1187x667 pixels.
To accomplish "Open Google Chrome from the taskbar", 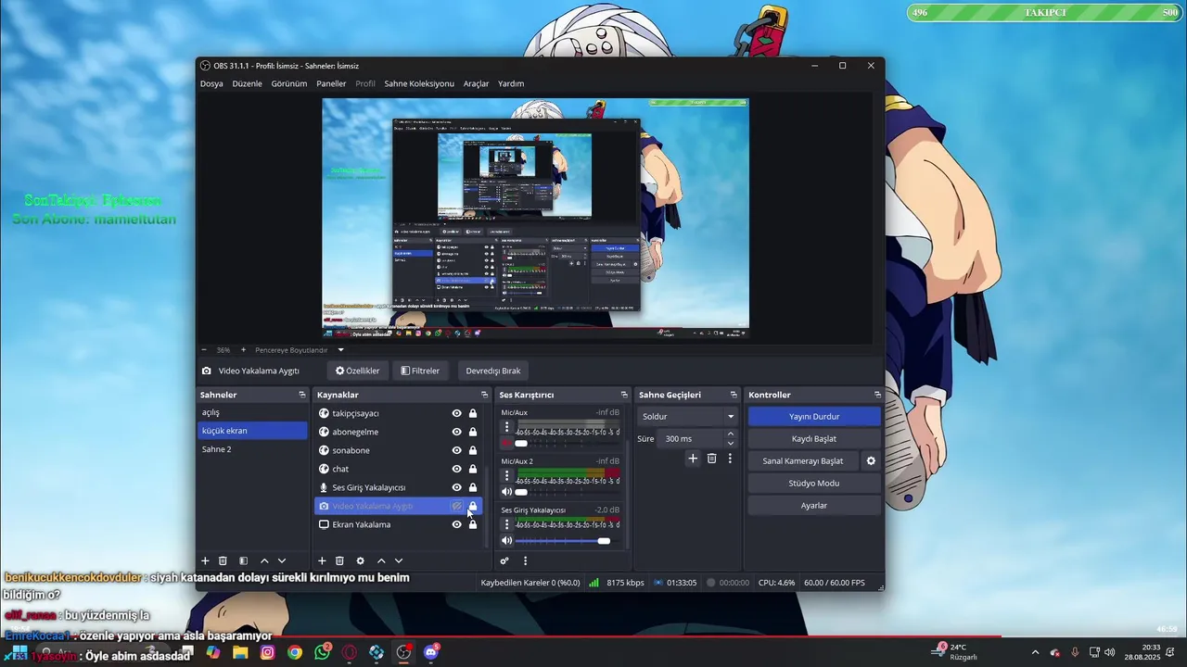I will click(x=295, y=652).
